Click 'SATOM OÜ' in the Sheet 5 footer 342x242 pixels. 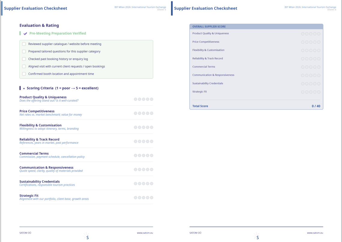(x=25, y=233)
